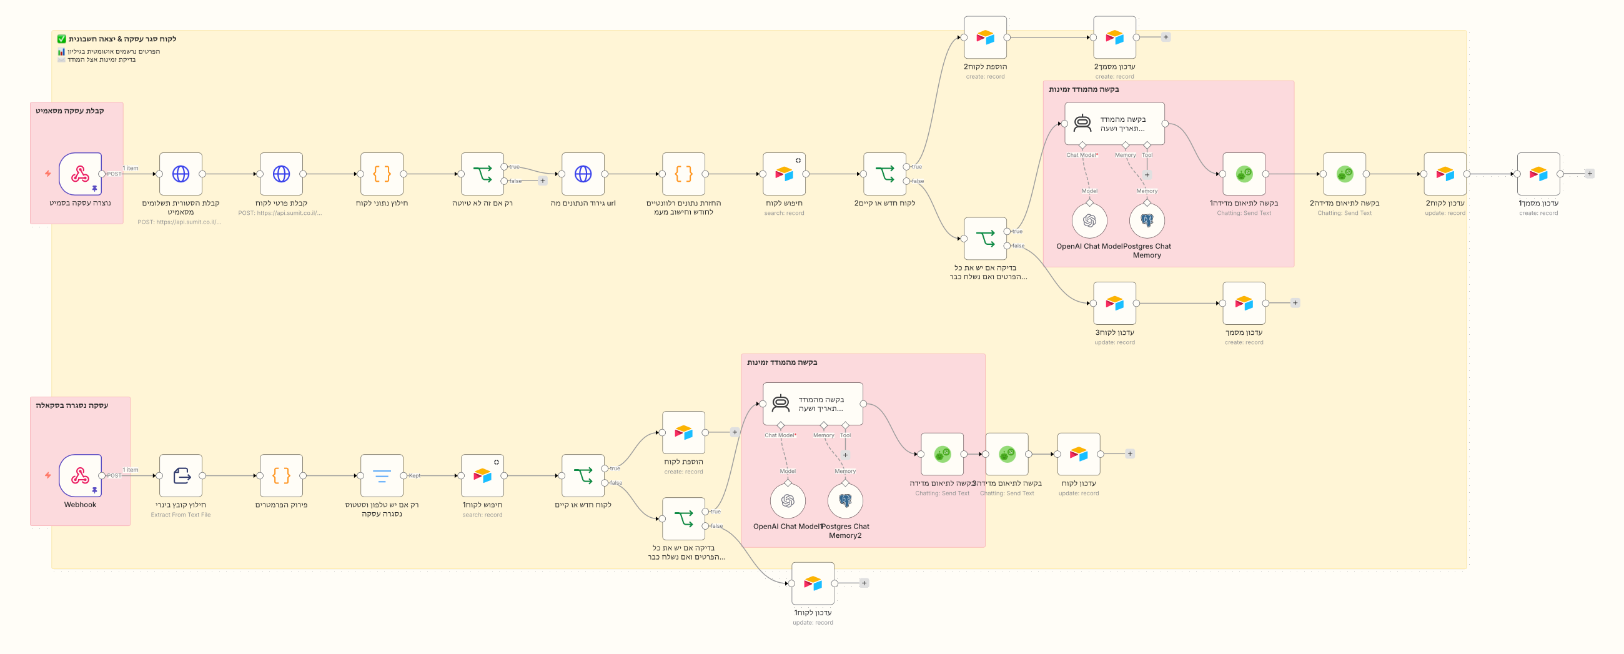
Task: Select the חיפוש לקוח Airtable search node
Action: click(x=785, y=174)
